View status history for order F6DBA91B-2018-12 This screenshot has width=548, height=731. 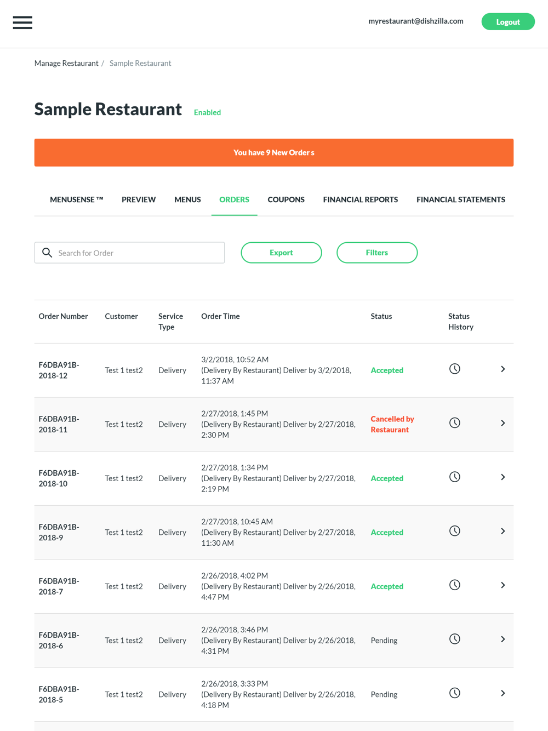pos(455,369)
